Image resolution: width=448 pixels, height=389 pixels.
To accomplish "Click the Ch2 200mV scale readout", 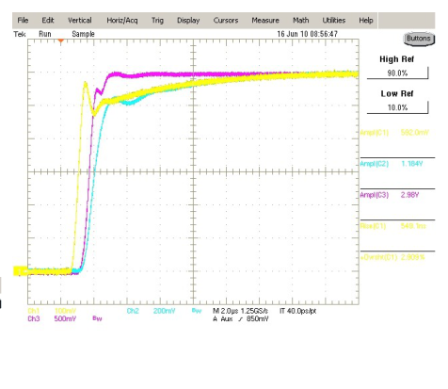I will pyautogui.click(x=151, y=311).
